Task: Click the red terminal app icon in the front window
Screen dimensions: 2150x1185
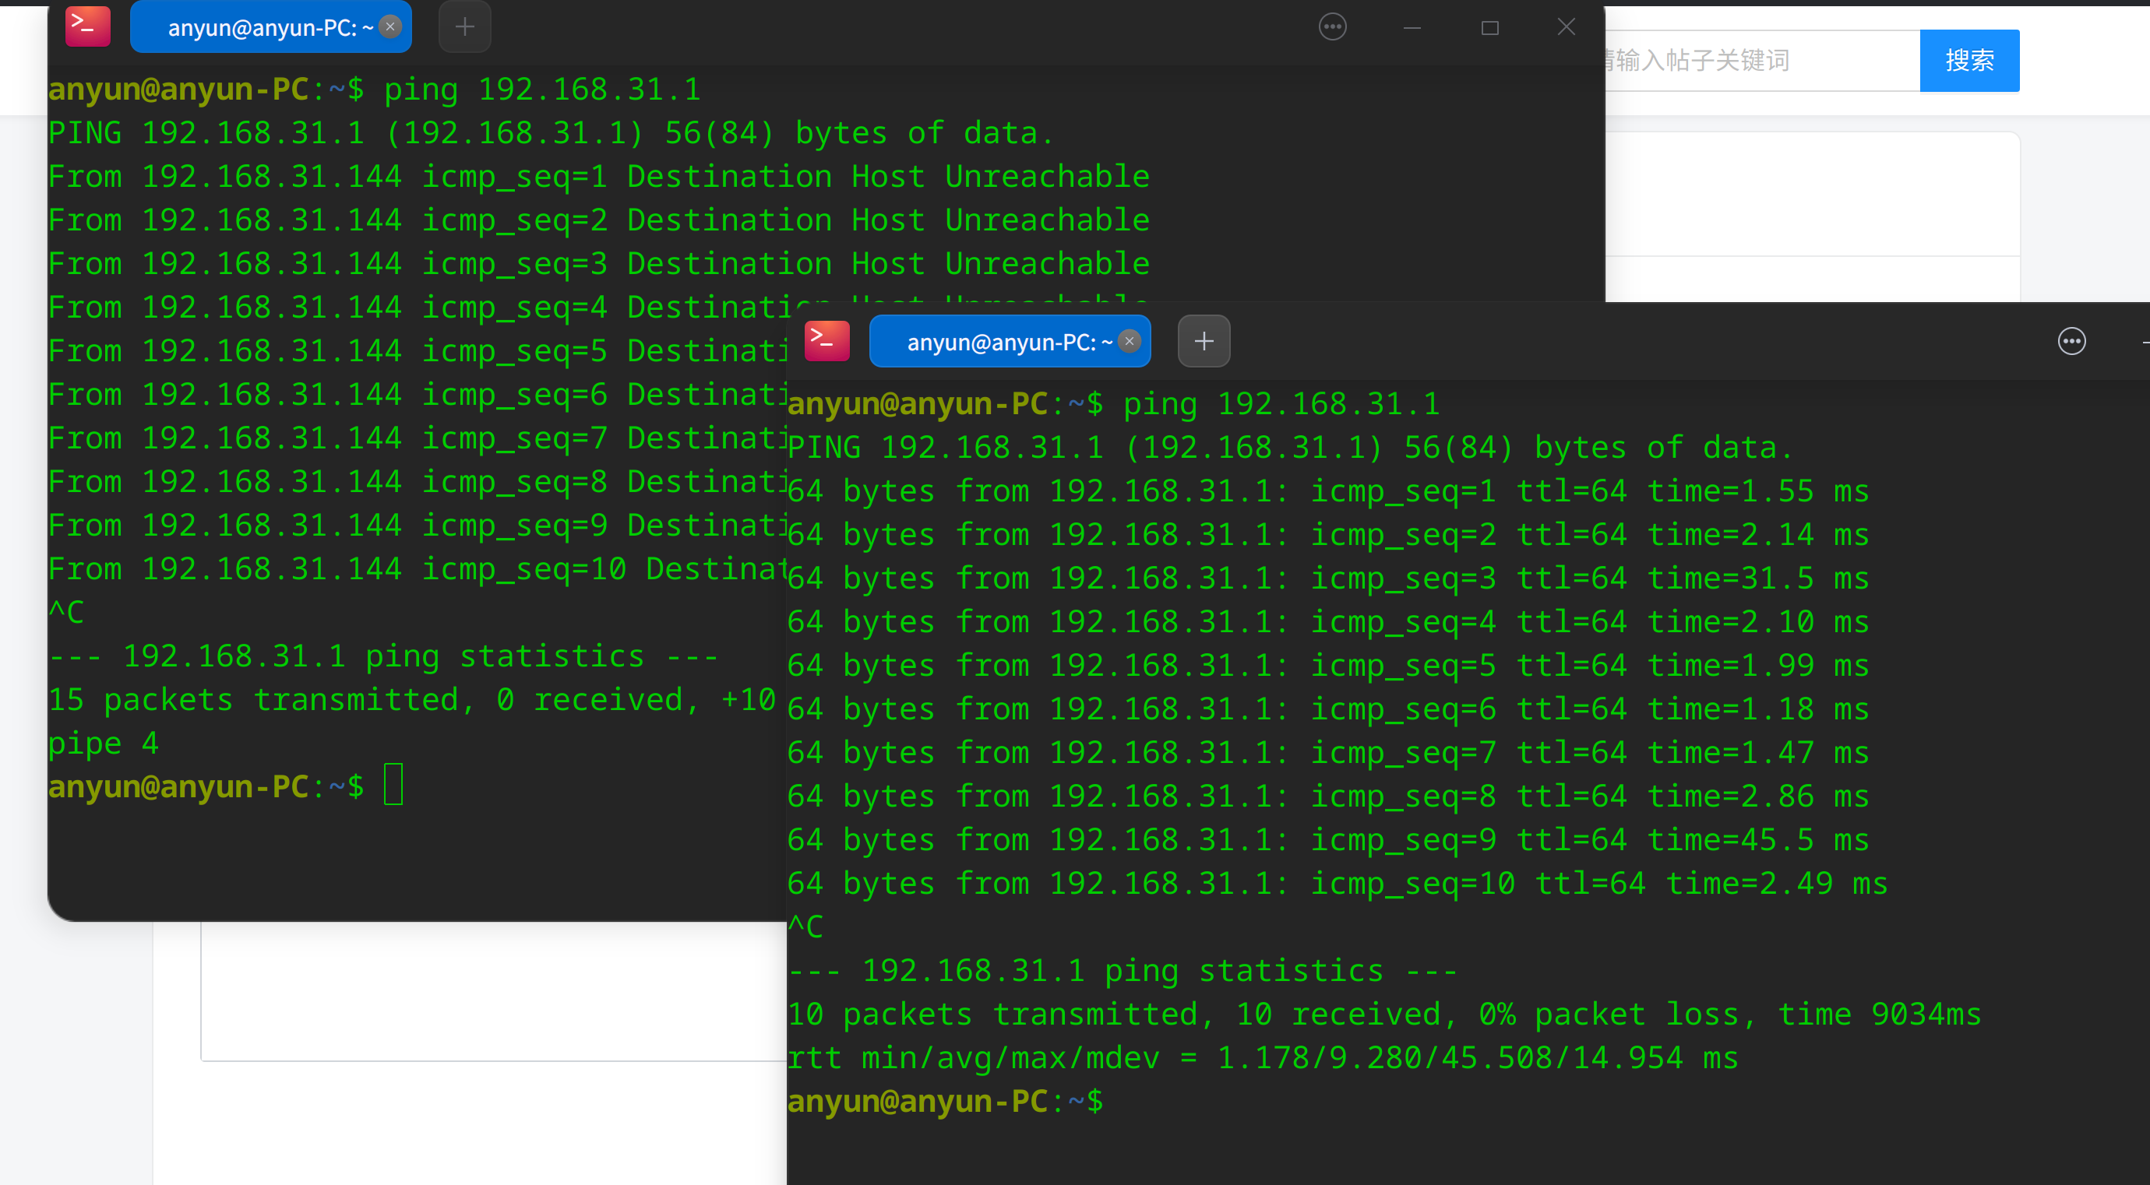Action: (827, 340)
